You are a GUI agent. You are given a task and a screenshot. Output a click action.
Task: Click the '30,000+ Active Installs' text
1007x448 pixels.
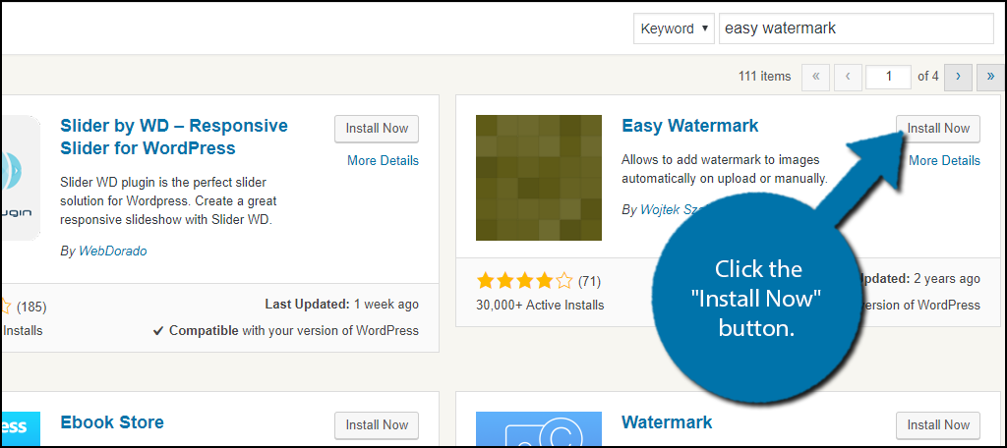click(x=540, y=305)
